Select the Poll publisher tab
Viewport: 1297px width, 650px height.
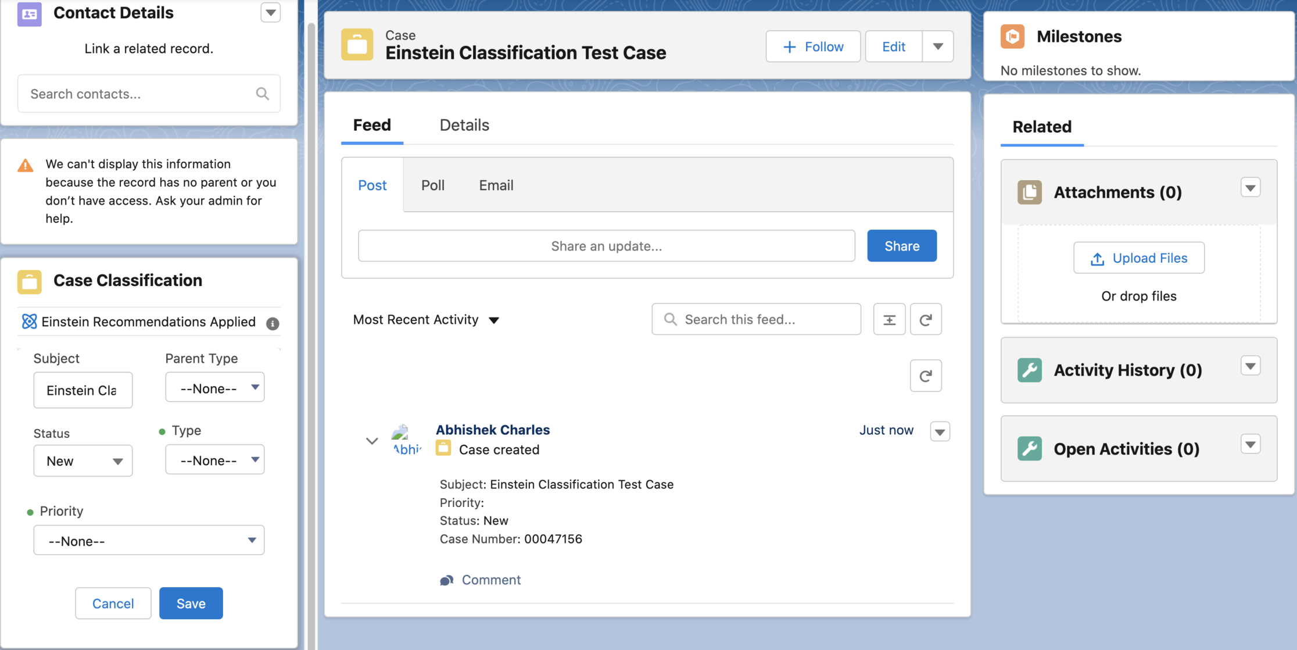coord(432,185)
